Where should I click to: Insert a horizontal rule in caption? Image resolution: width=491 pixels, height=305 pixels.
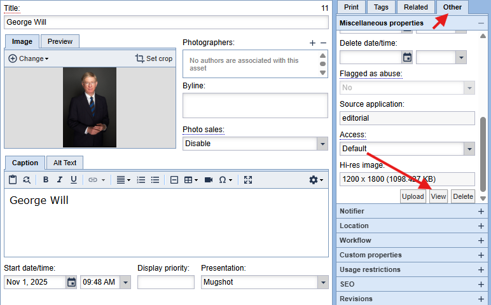pyautogui.click(x=174, y=180)
